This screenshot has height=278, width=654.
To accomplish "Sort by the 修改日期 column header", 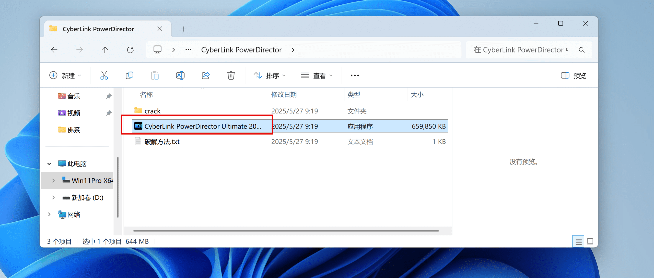I will [284, 95].
